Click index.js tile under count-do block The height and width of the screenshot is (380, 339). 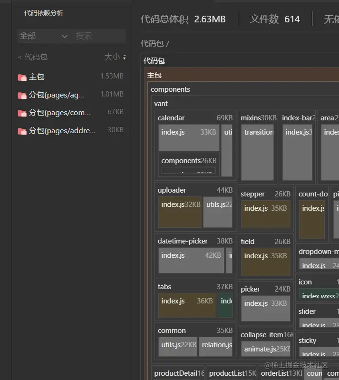(312, 219)
